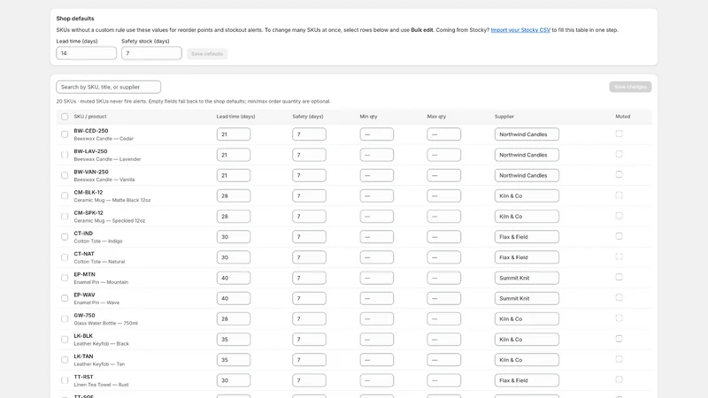This screenshot has height=398, width=708.
Task: Click the SKU / product column header
Action: point(90,117)
